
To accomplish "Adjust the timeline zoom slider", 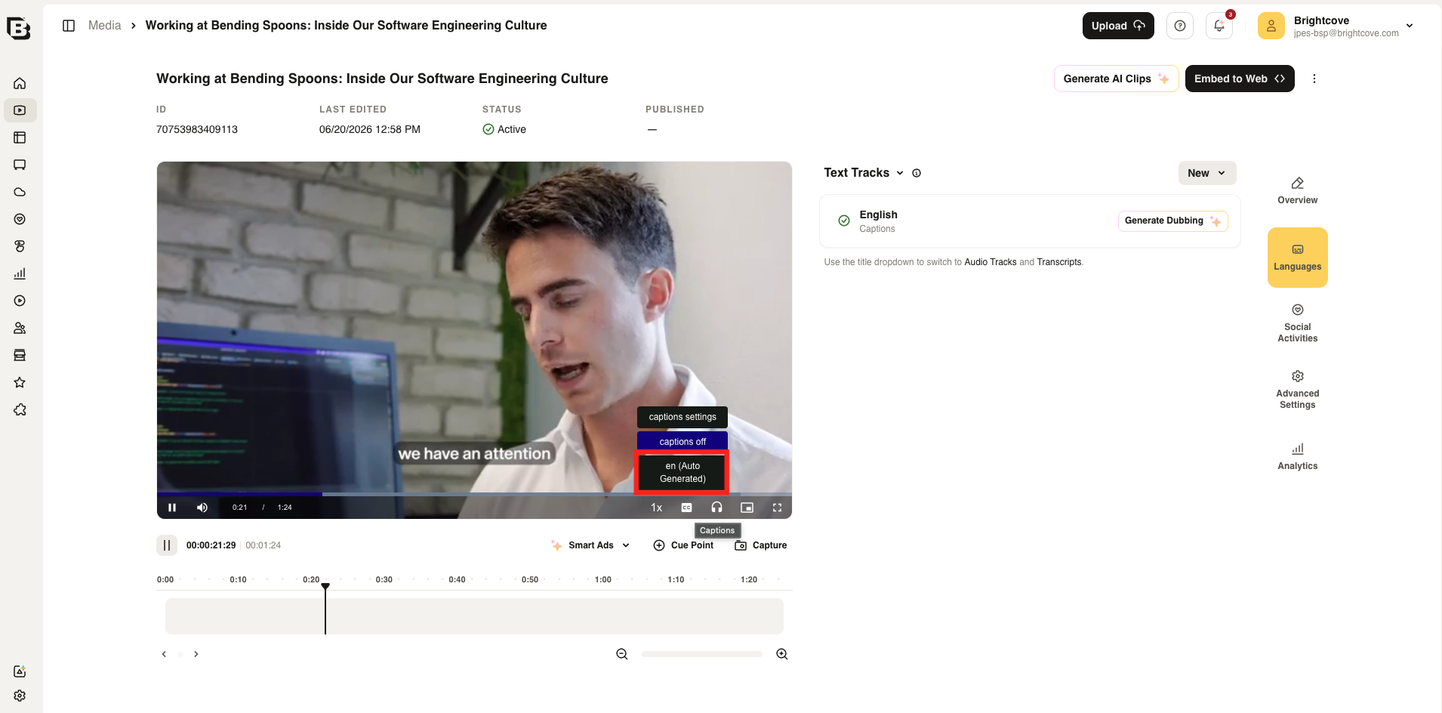I will 702,654.
